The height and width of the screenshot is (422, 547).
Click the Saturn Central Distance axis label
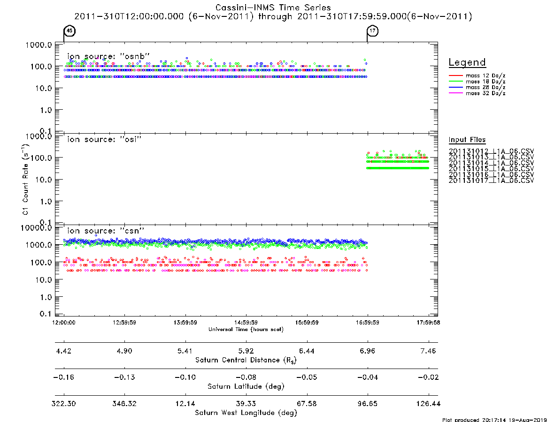246,360
